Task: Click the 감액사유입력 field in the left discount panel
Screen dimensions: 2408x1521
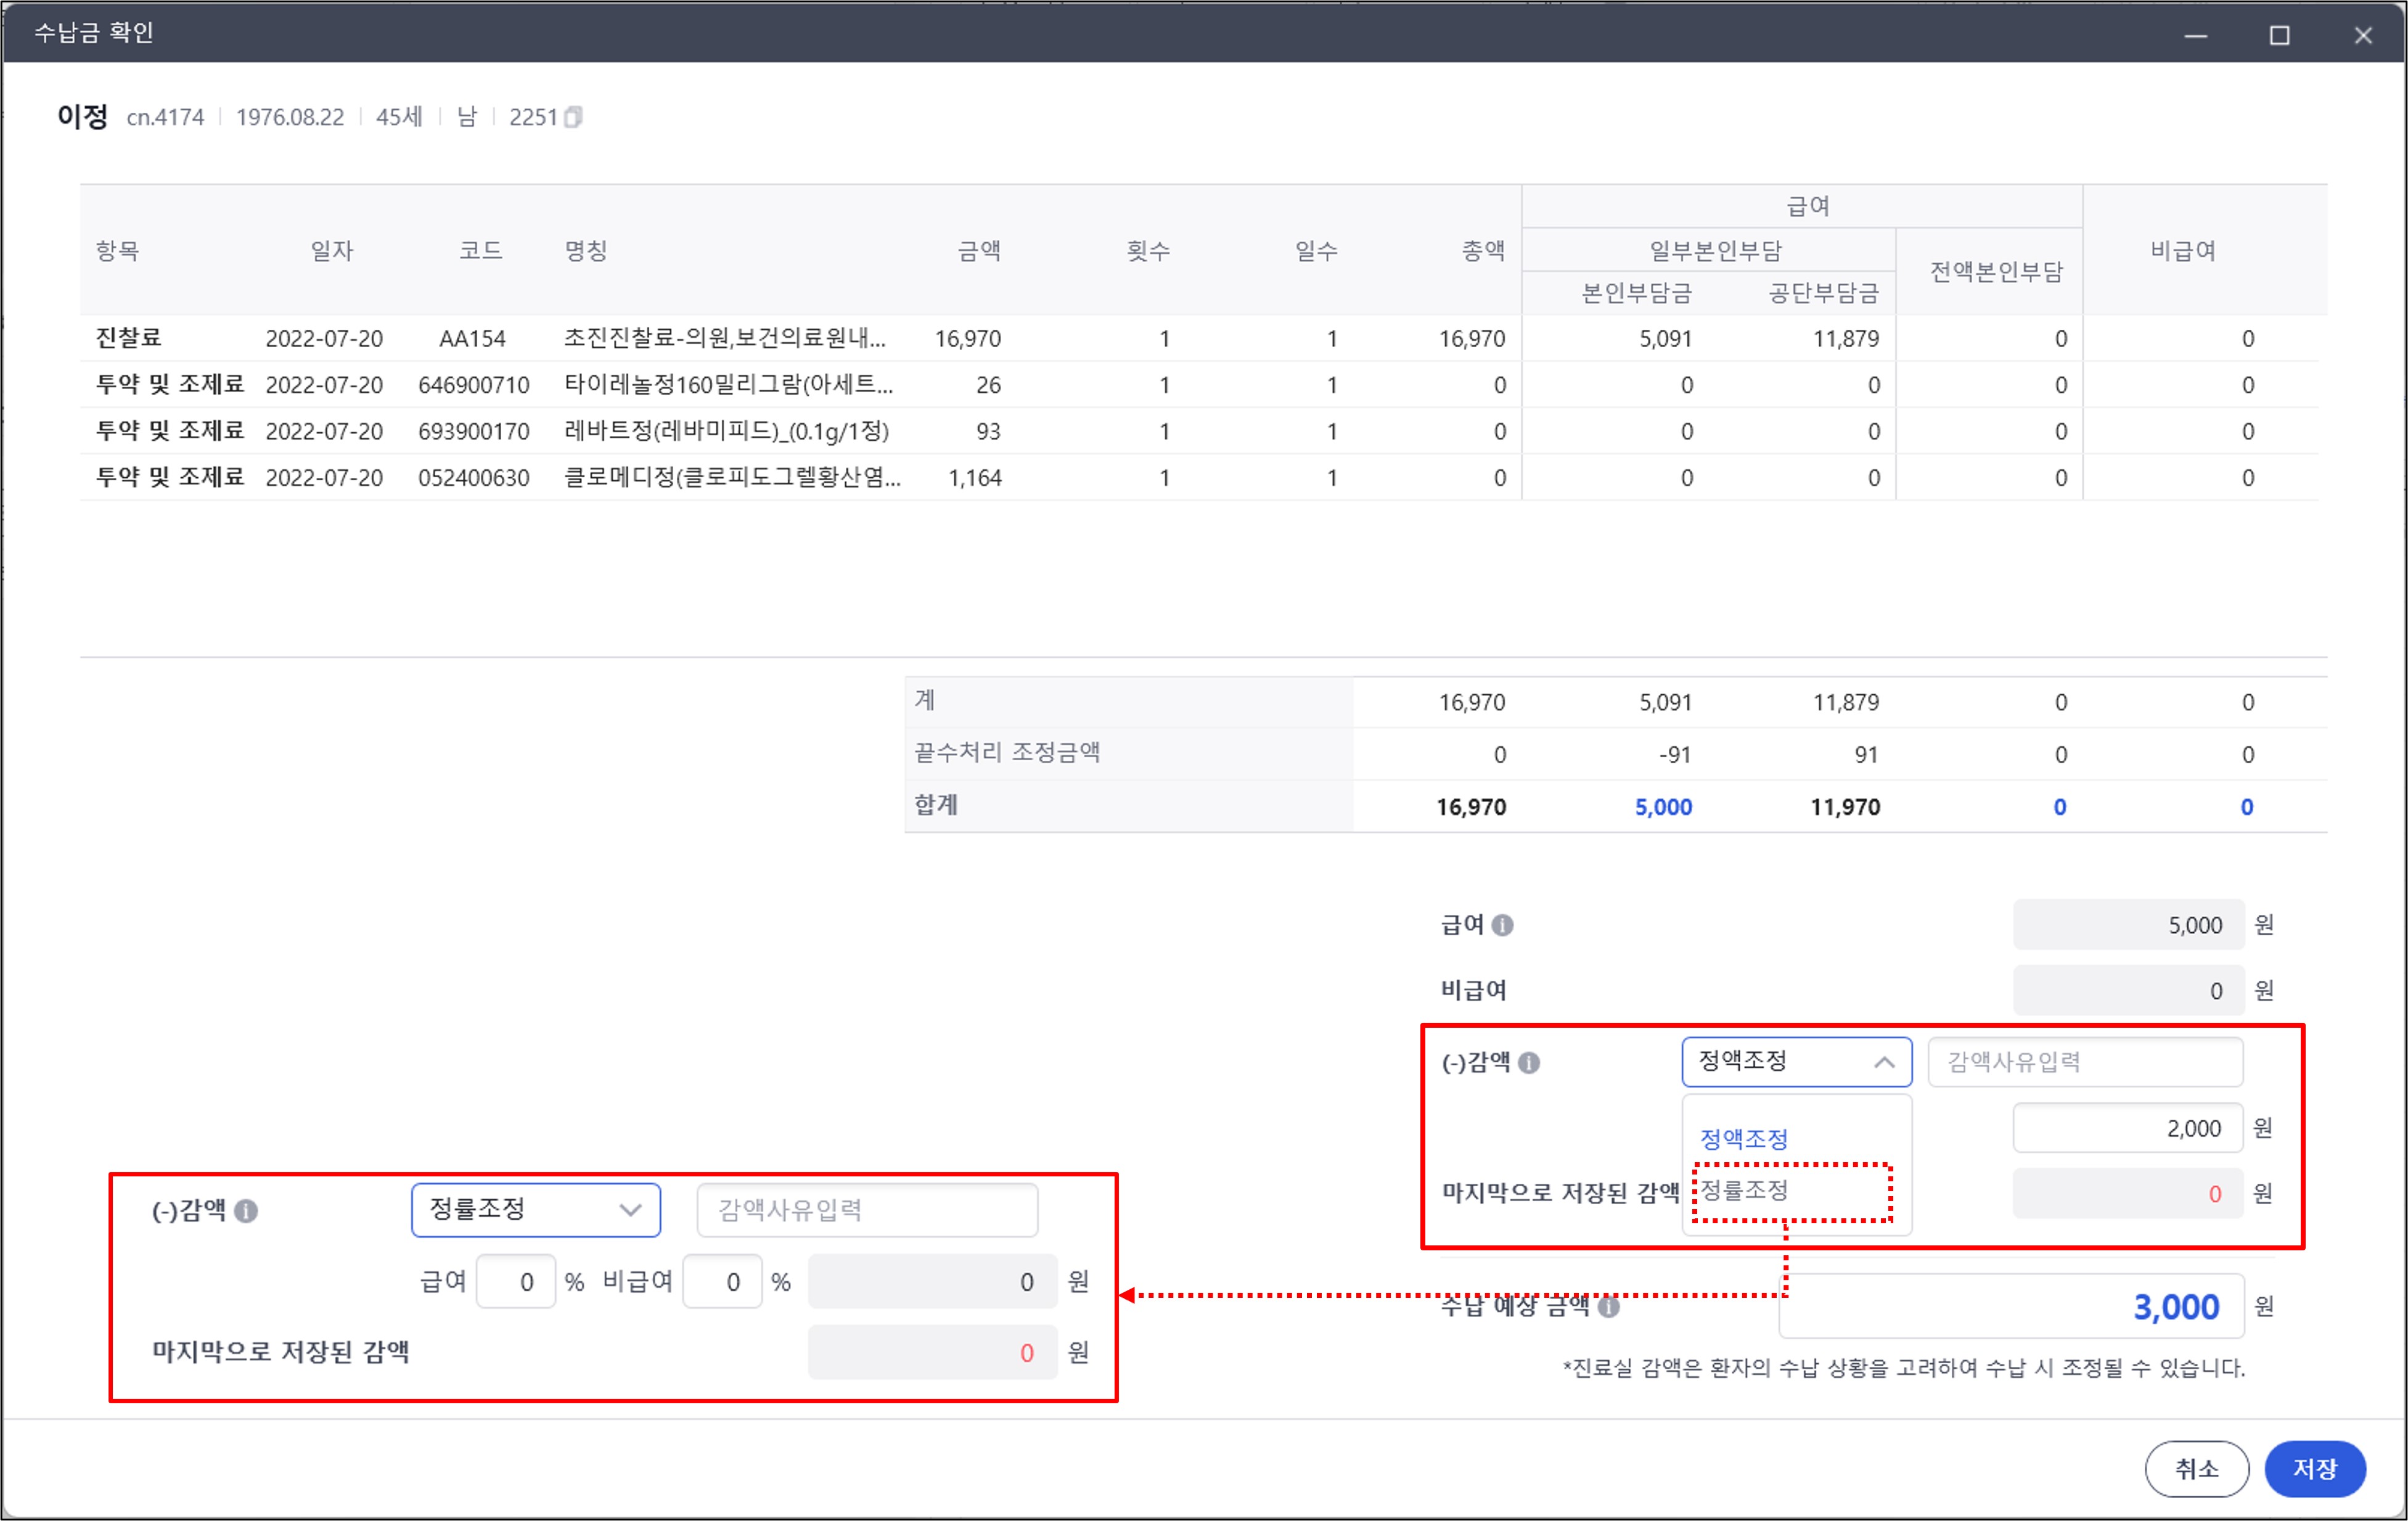Action: tap(866, 1210)
